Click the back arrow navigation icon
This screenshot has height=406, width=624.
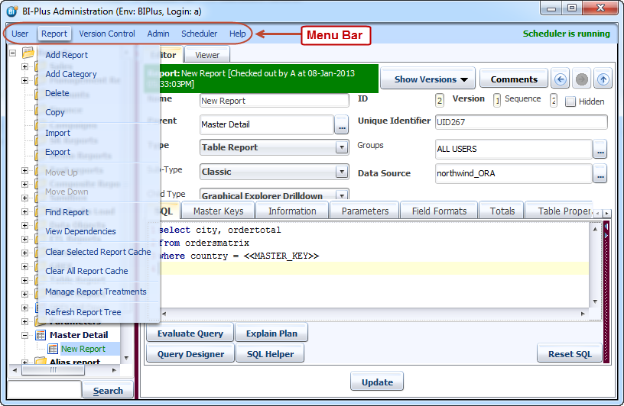pos(561,79)
